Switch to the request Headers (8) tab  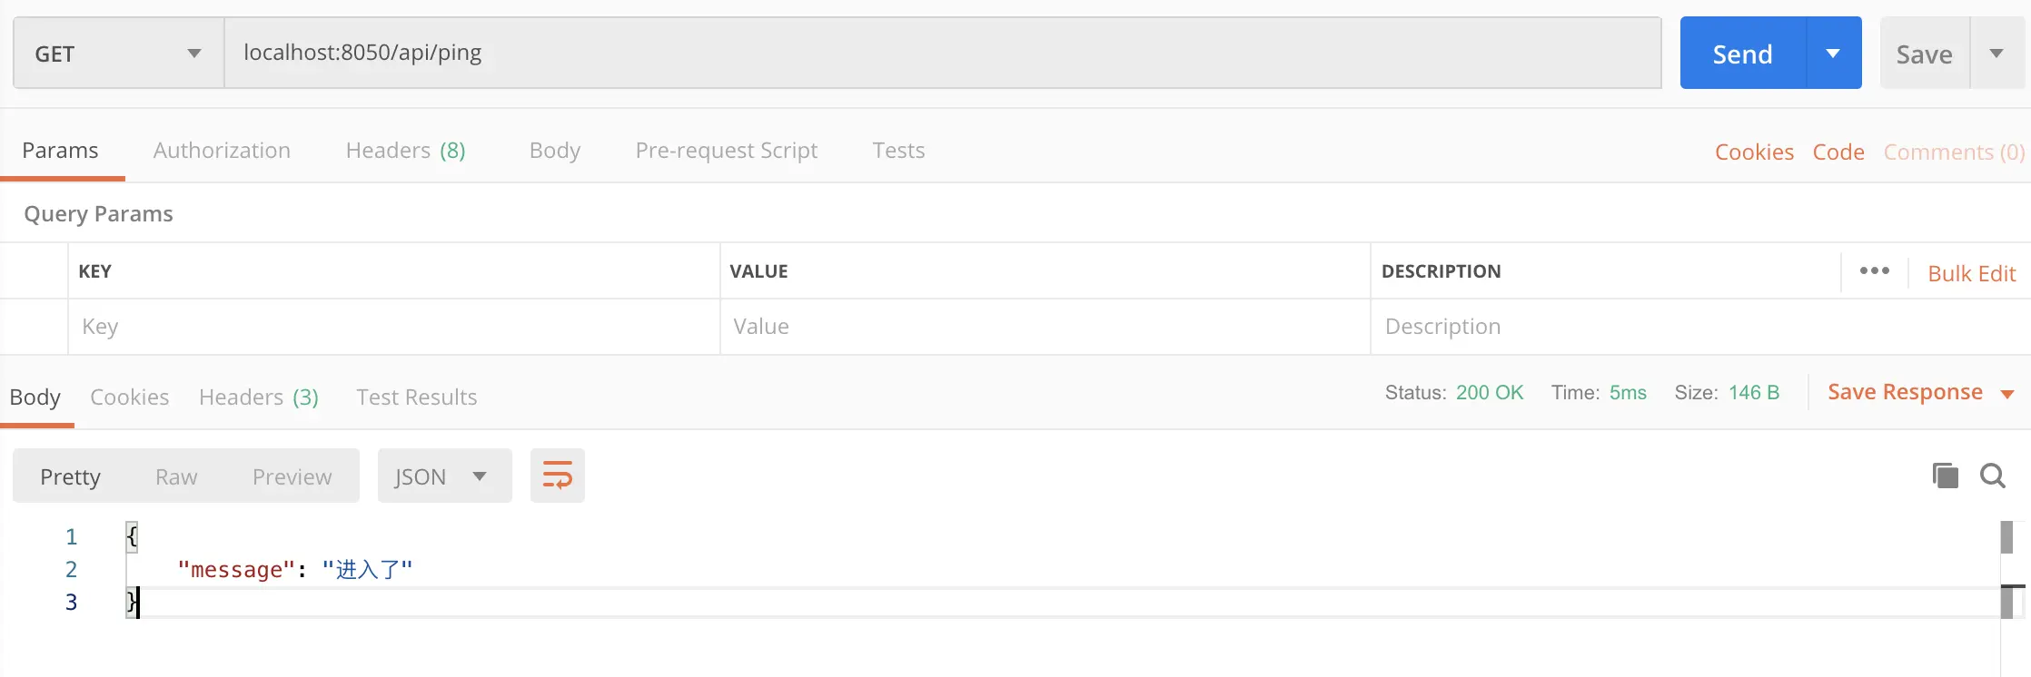click(405, 151)
